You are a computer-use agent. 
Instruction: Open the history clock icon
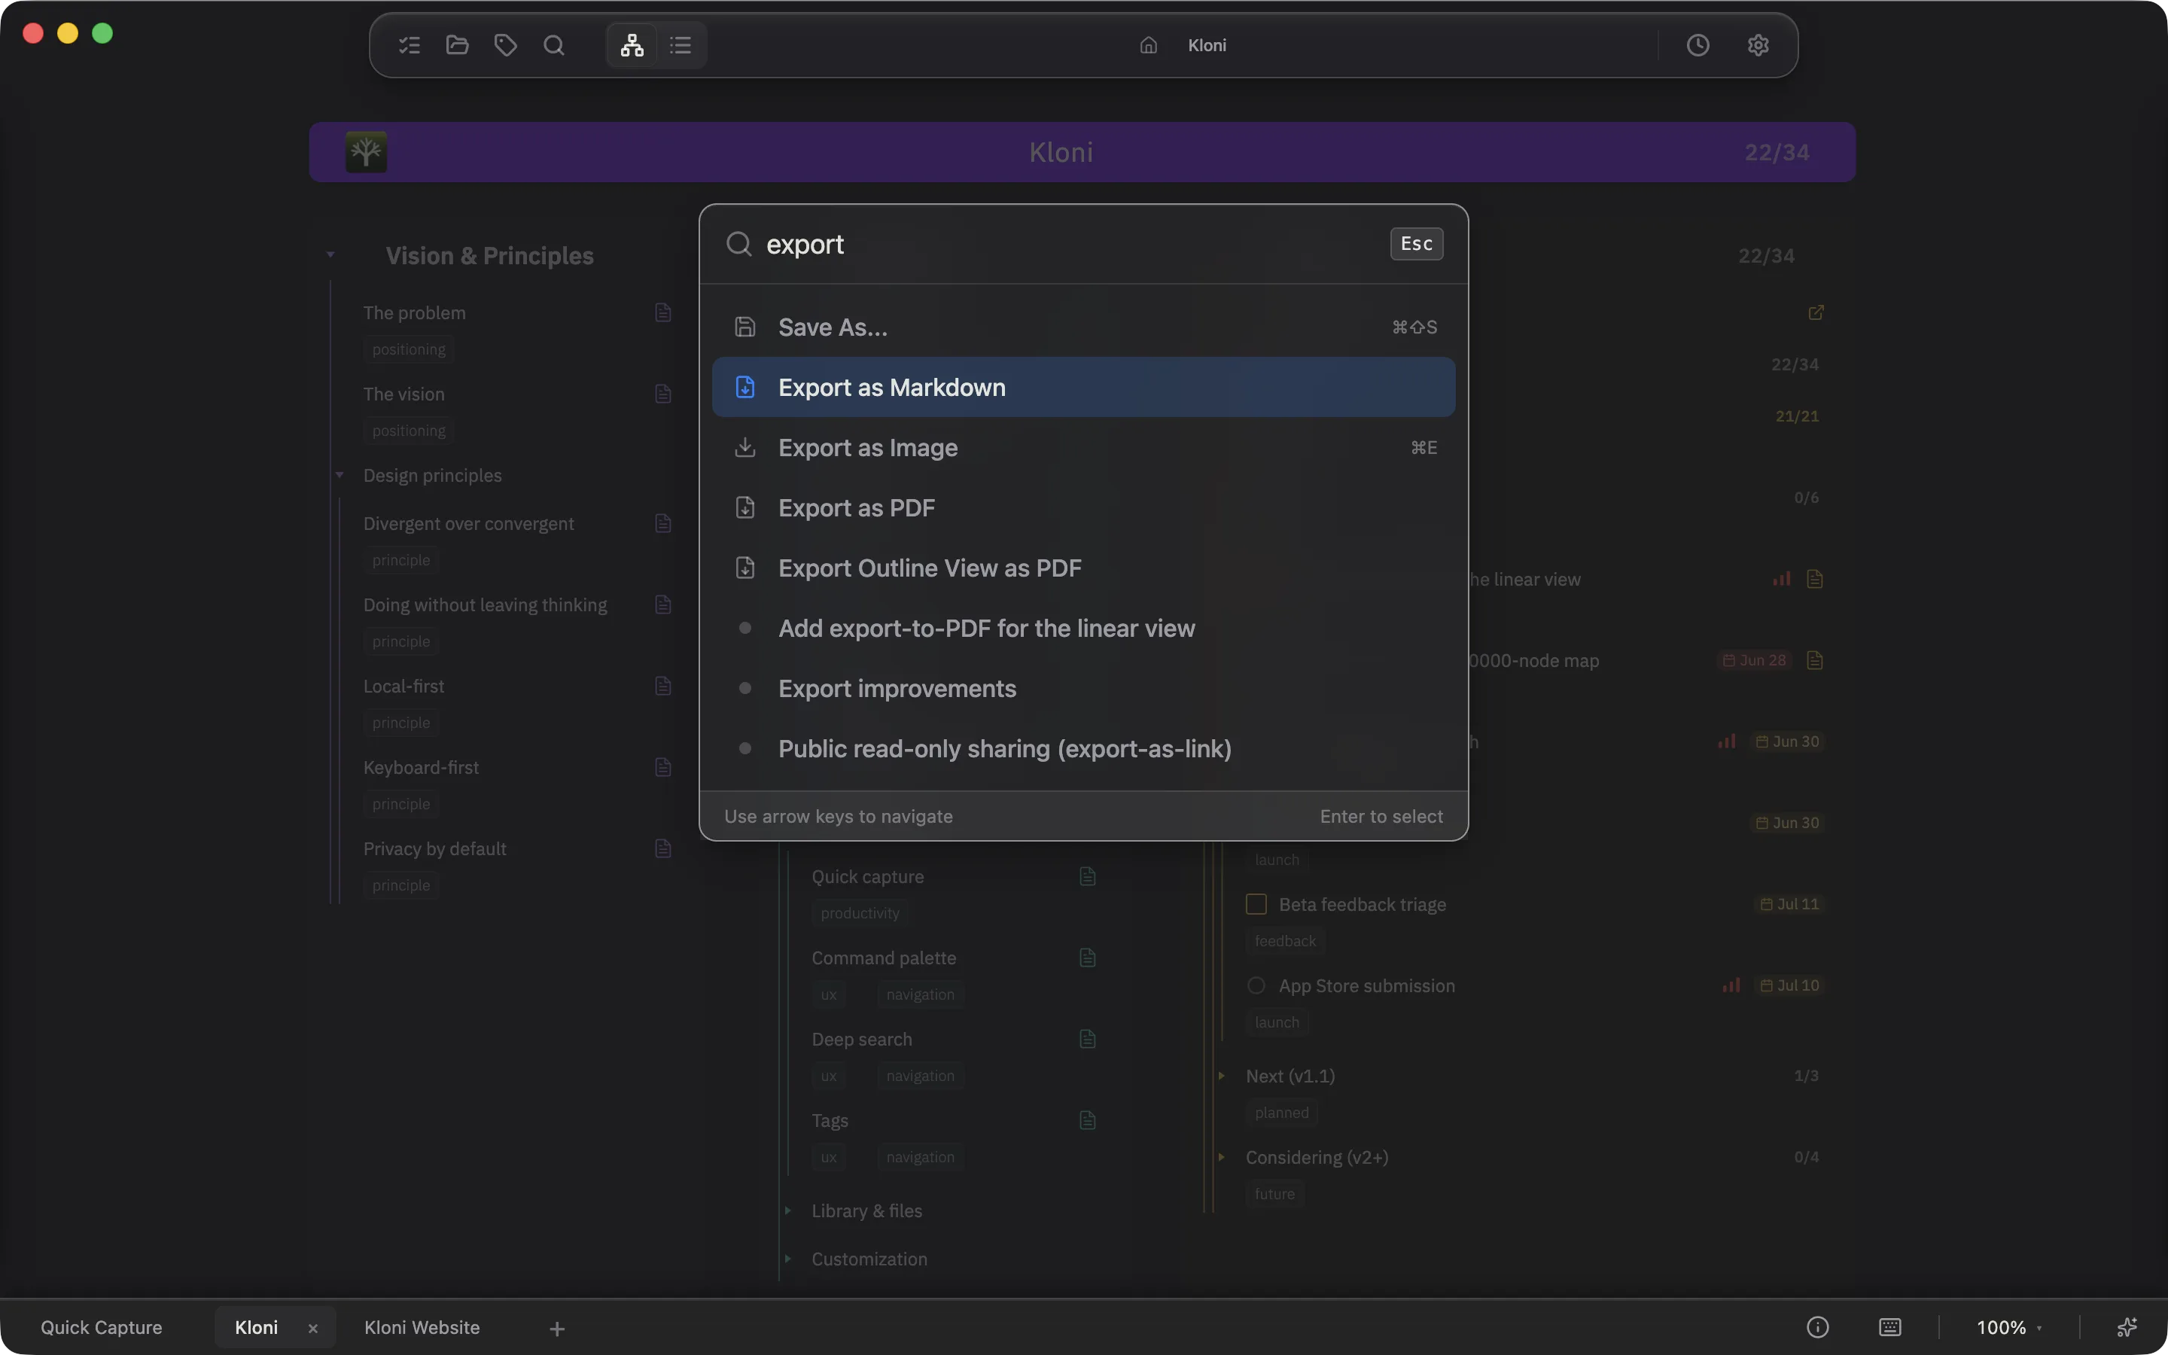(x=1698, y=45)
